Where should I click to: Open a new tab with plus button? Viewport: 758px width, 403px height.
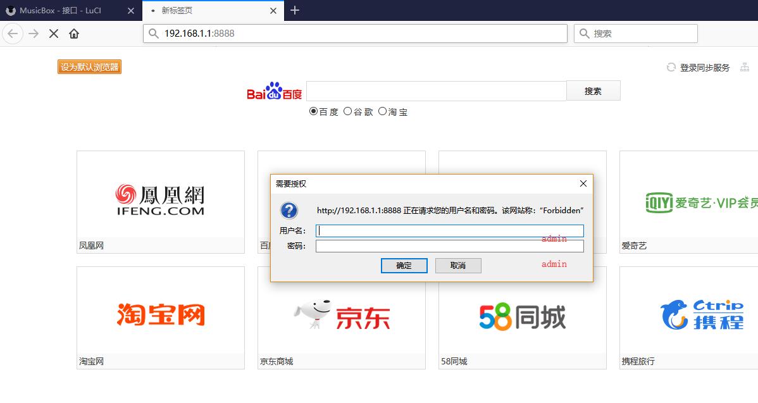point(295,10)
